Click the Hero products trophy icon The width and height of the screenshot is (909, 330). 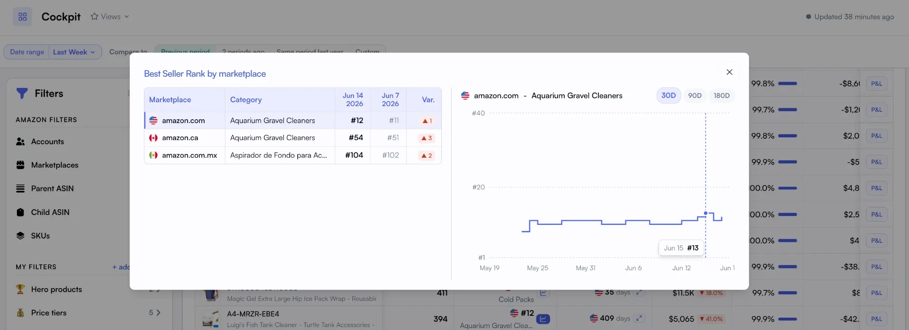[x=20, y=289]
